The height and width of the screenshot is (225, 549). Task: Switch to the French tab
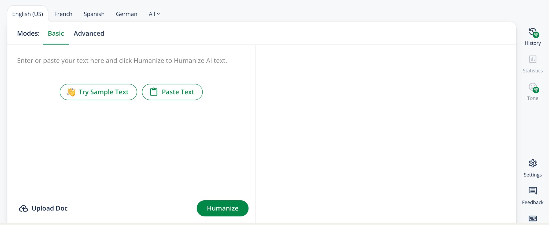point(63,14)
